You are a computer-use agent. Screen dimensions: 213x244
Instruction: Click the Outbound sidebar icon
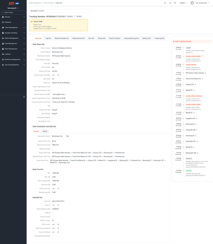3,22
